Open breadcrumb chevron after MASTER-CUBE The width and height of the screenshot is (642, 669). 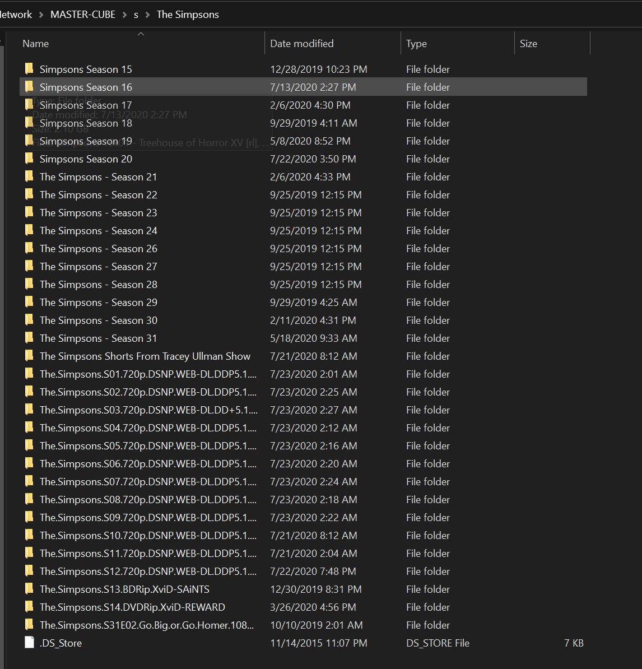pyautogui.click(x=124, y=15)
